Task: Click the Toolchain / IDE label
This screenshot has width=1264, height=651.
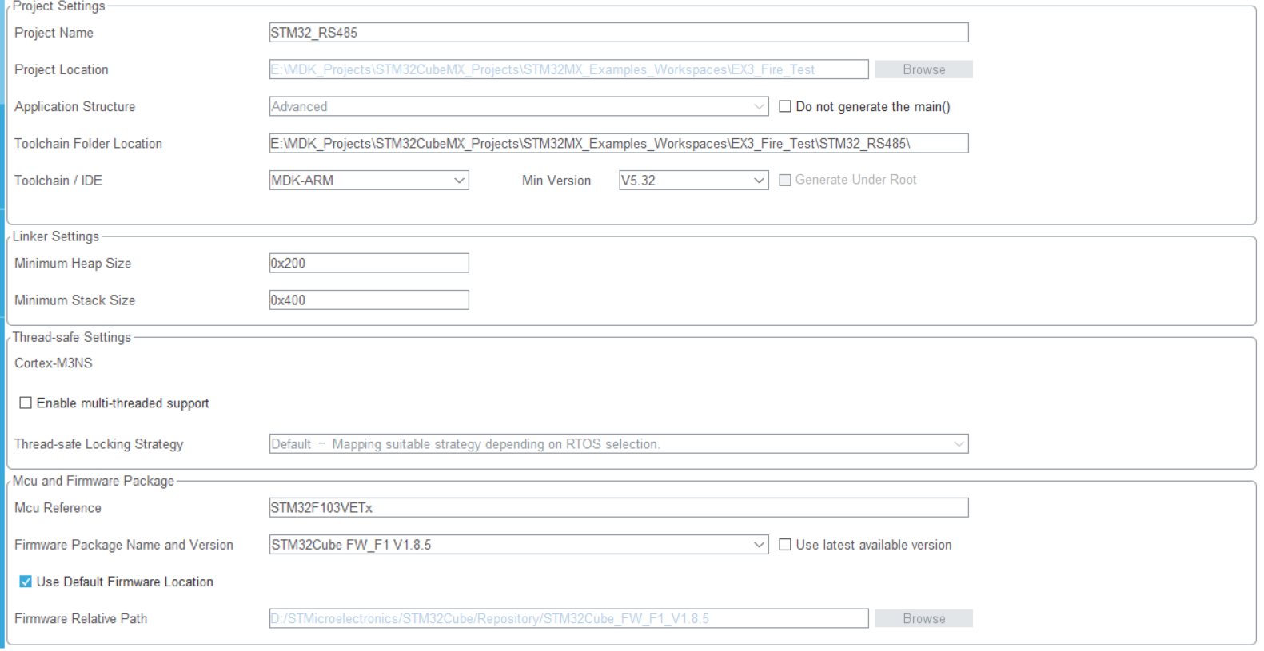Action: pos(58,181)
